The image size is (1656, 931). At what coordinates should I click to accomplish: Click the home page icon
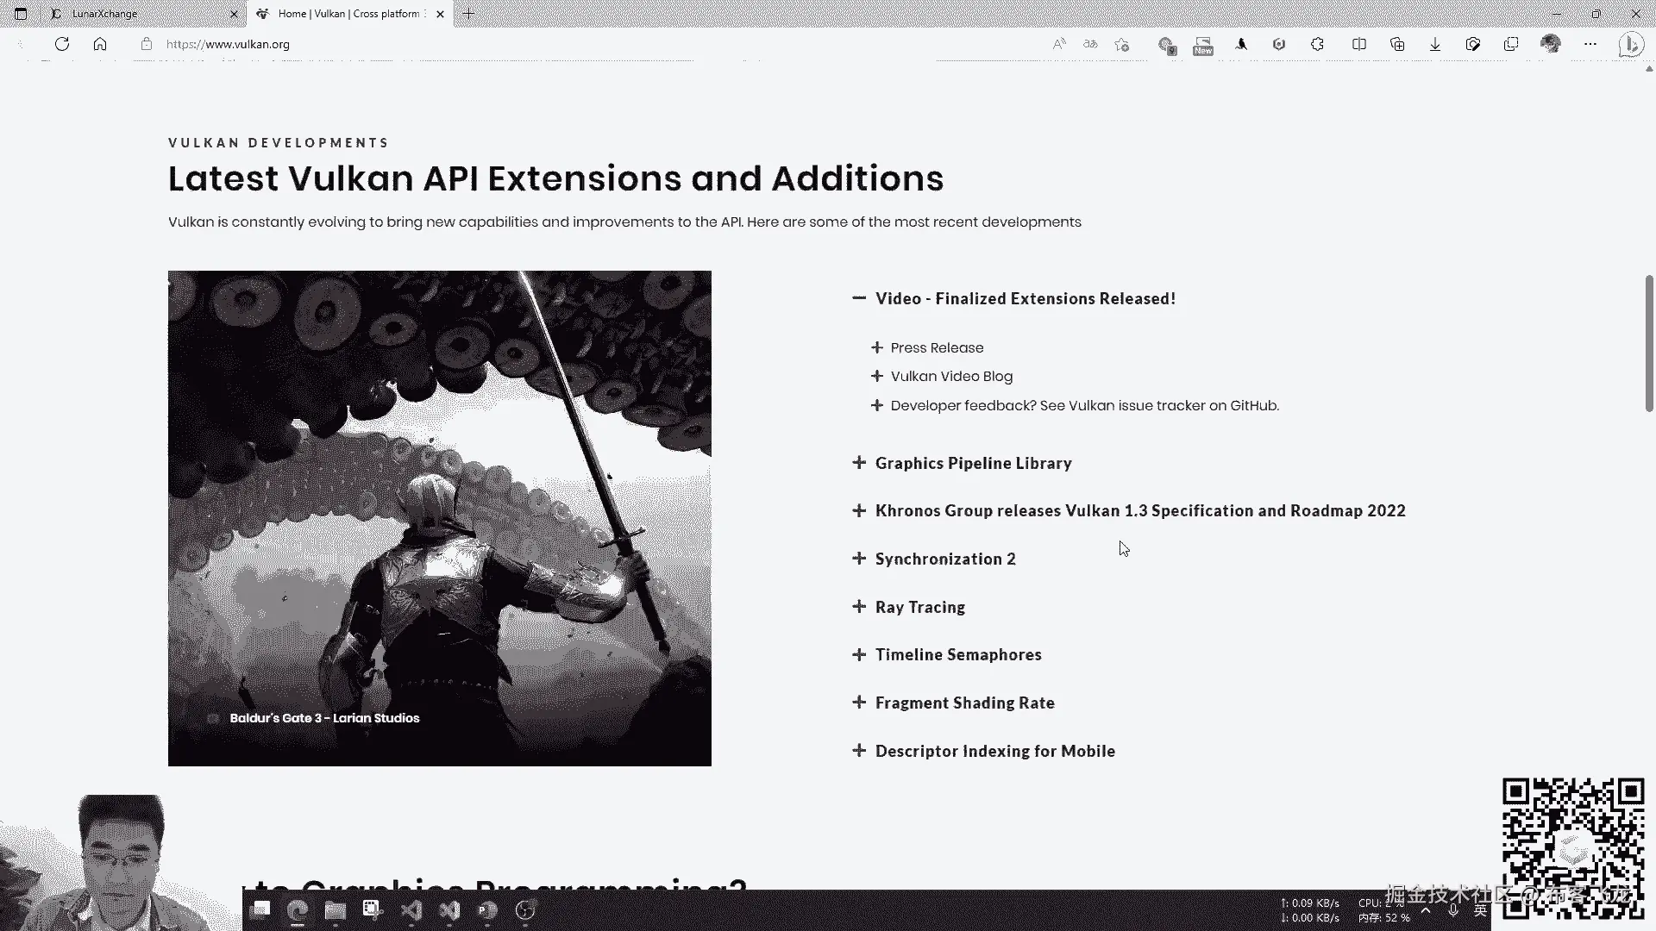100,44
